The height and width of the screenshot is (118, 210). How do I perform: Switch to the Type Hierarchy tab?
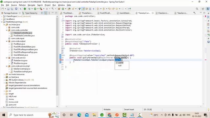(30, 13)
